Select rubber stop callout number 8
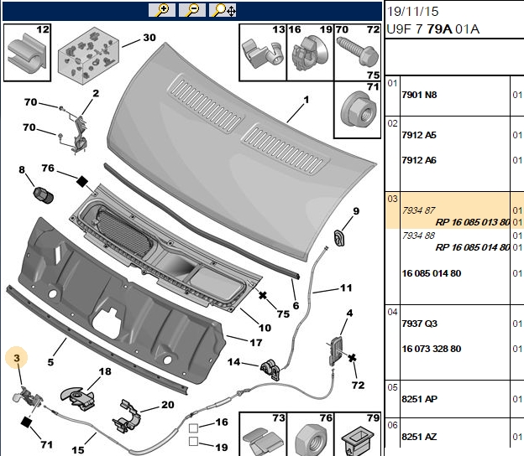 [x=22, y=170]
